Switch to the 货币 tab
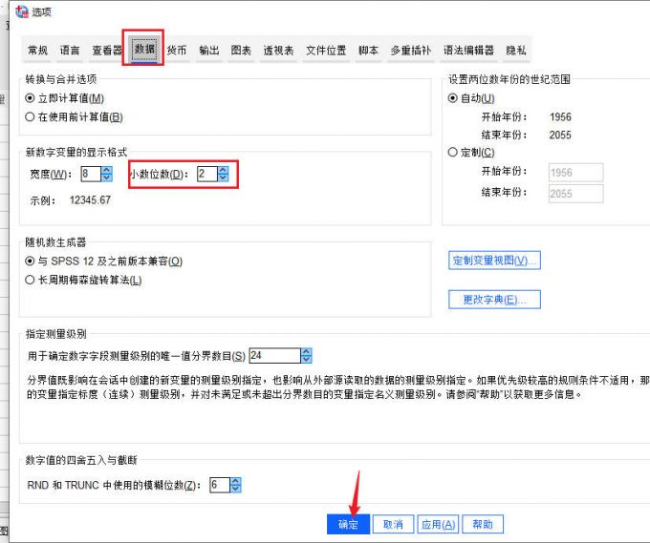Image resolution: width=650 pixels, height=543 pixels. coord(177,51)
